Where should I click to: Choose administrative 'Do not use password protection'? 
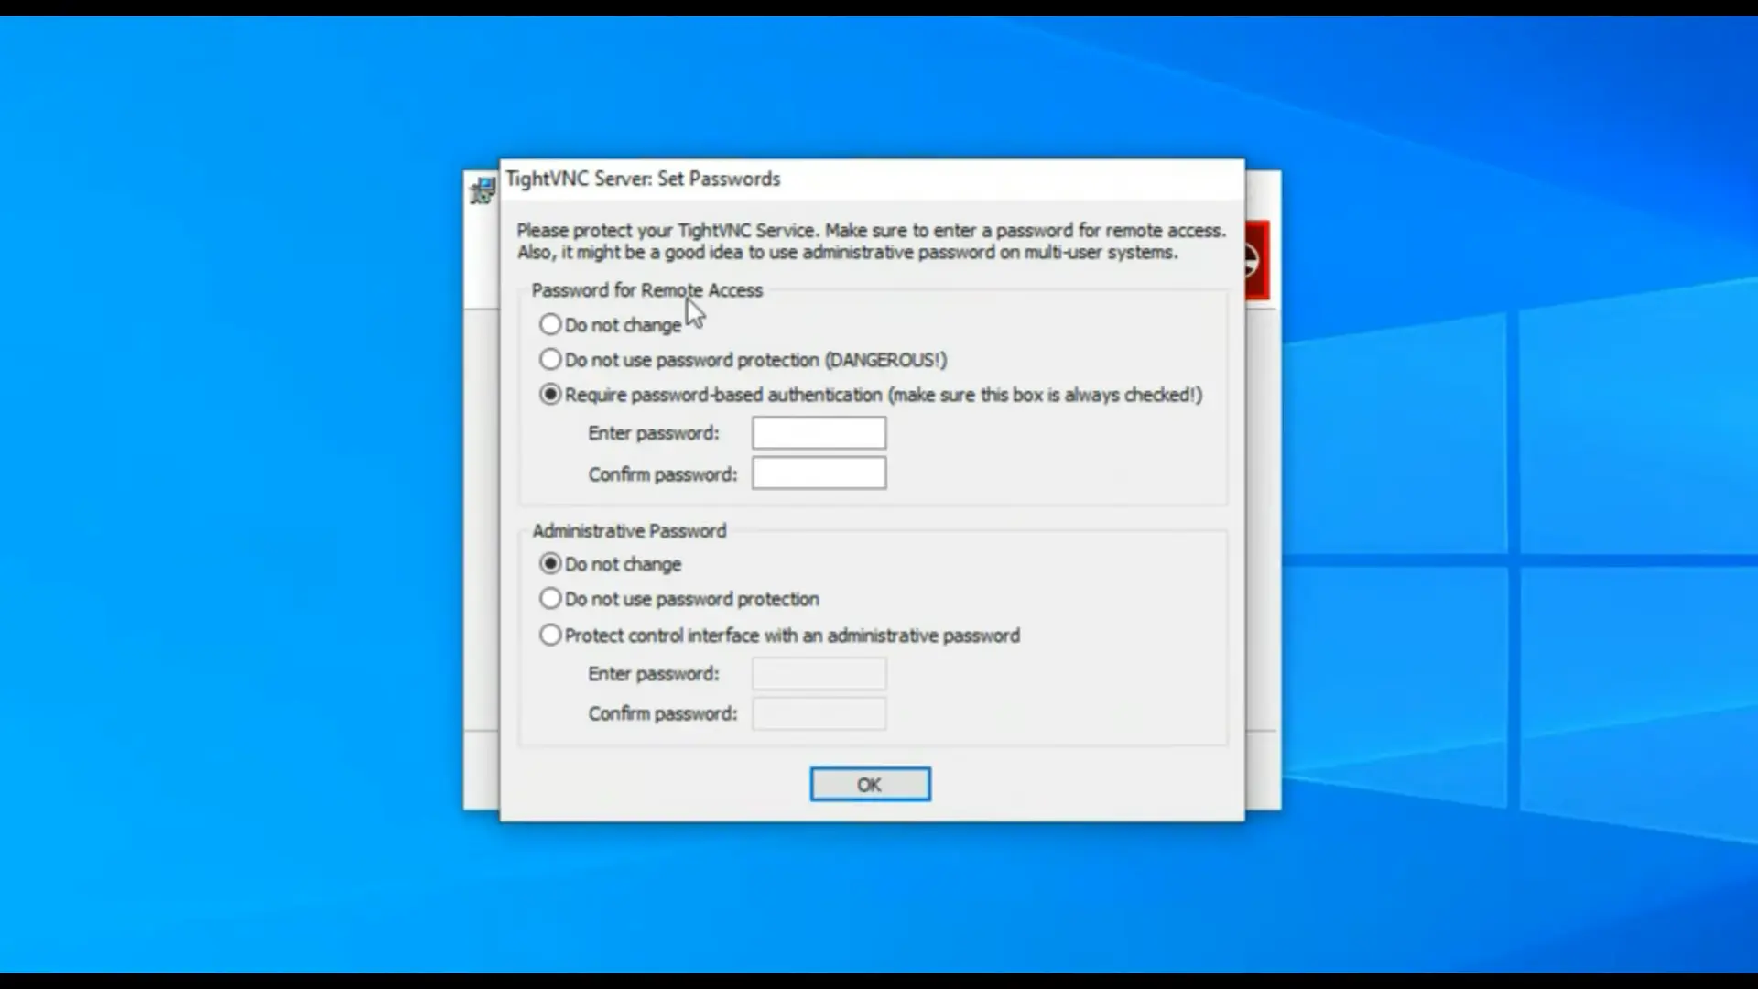click(x=550, y=599)
